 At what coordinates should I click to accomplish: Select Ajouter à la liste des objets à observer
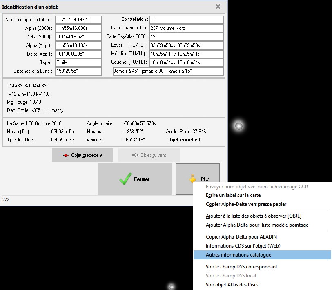click(x=253, y=216)
